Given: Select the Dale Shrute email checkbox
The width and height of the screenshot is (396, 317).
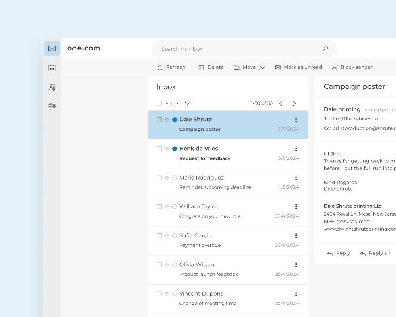Looking at the screenshot, I should click(x=159, y=120).
